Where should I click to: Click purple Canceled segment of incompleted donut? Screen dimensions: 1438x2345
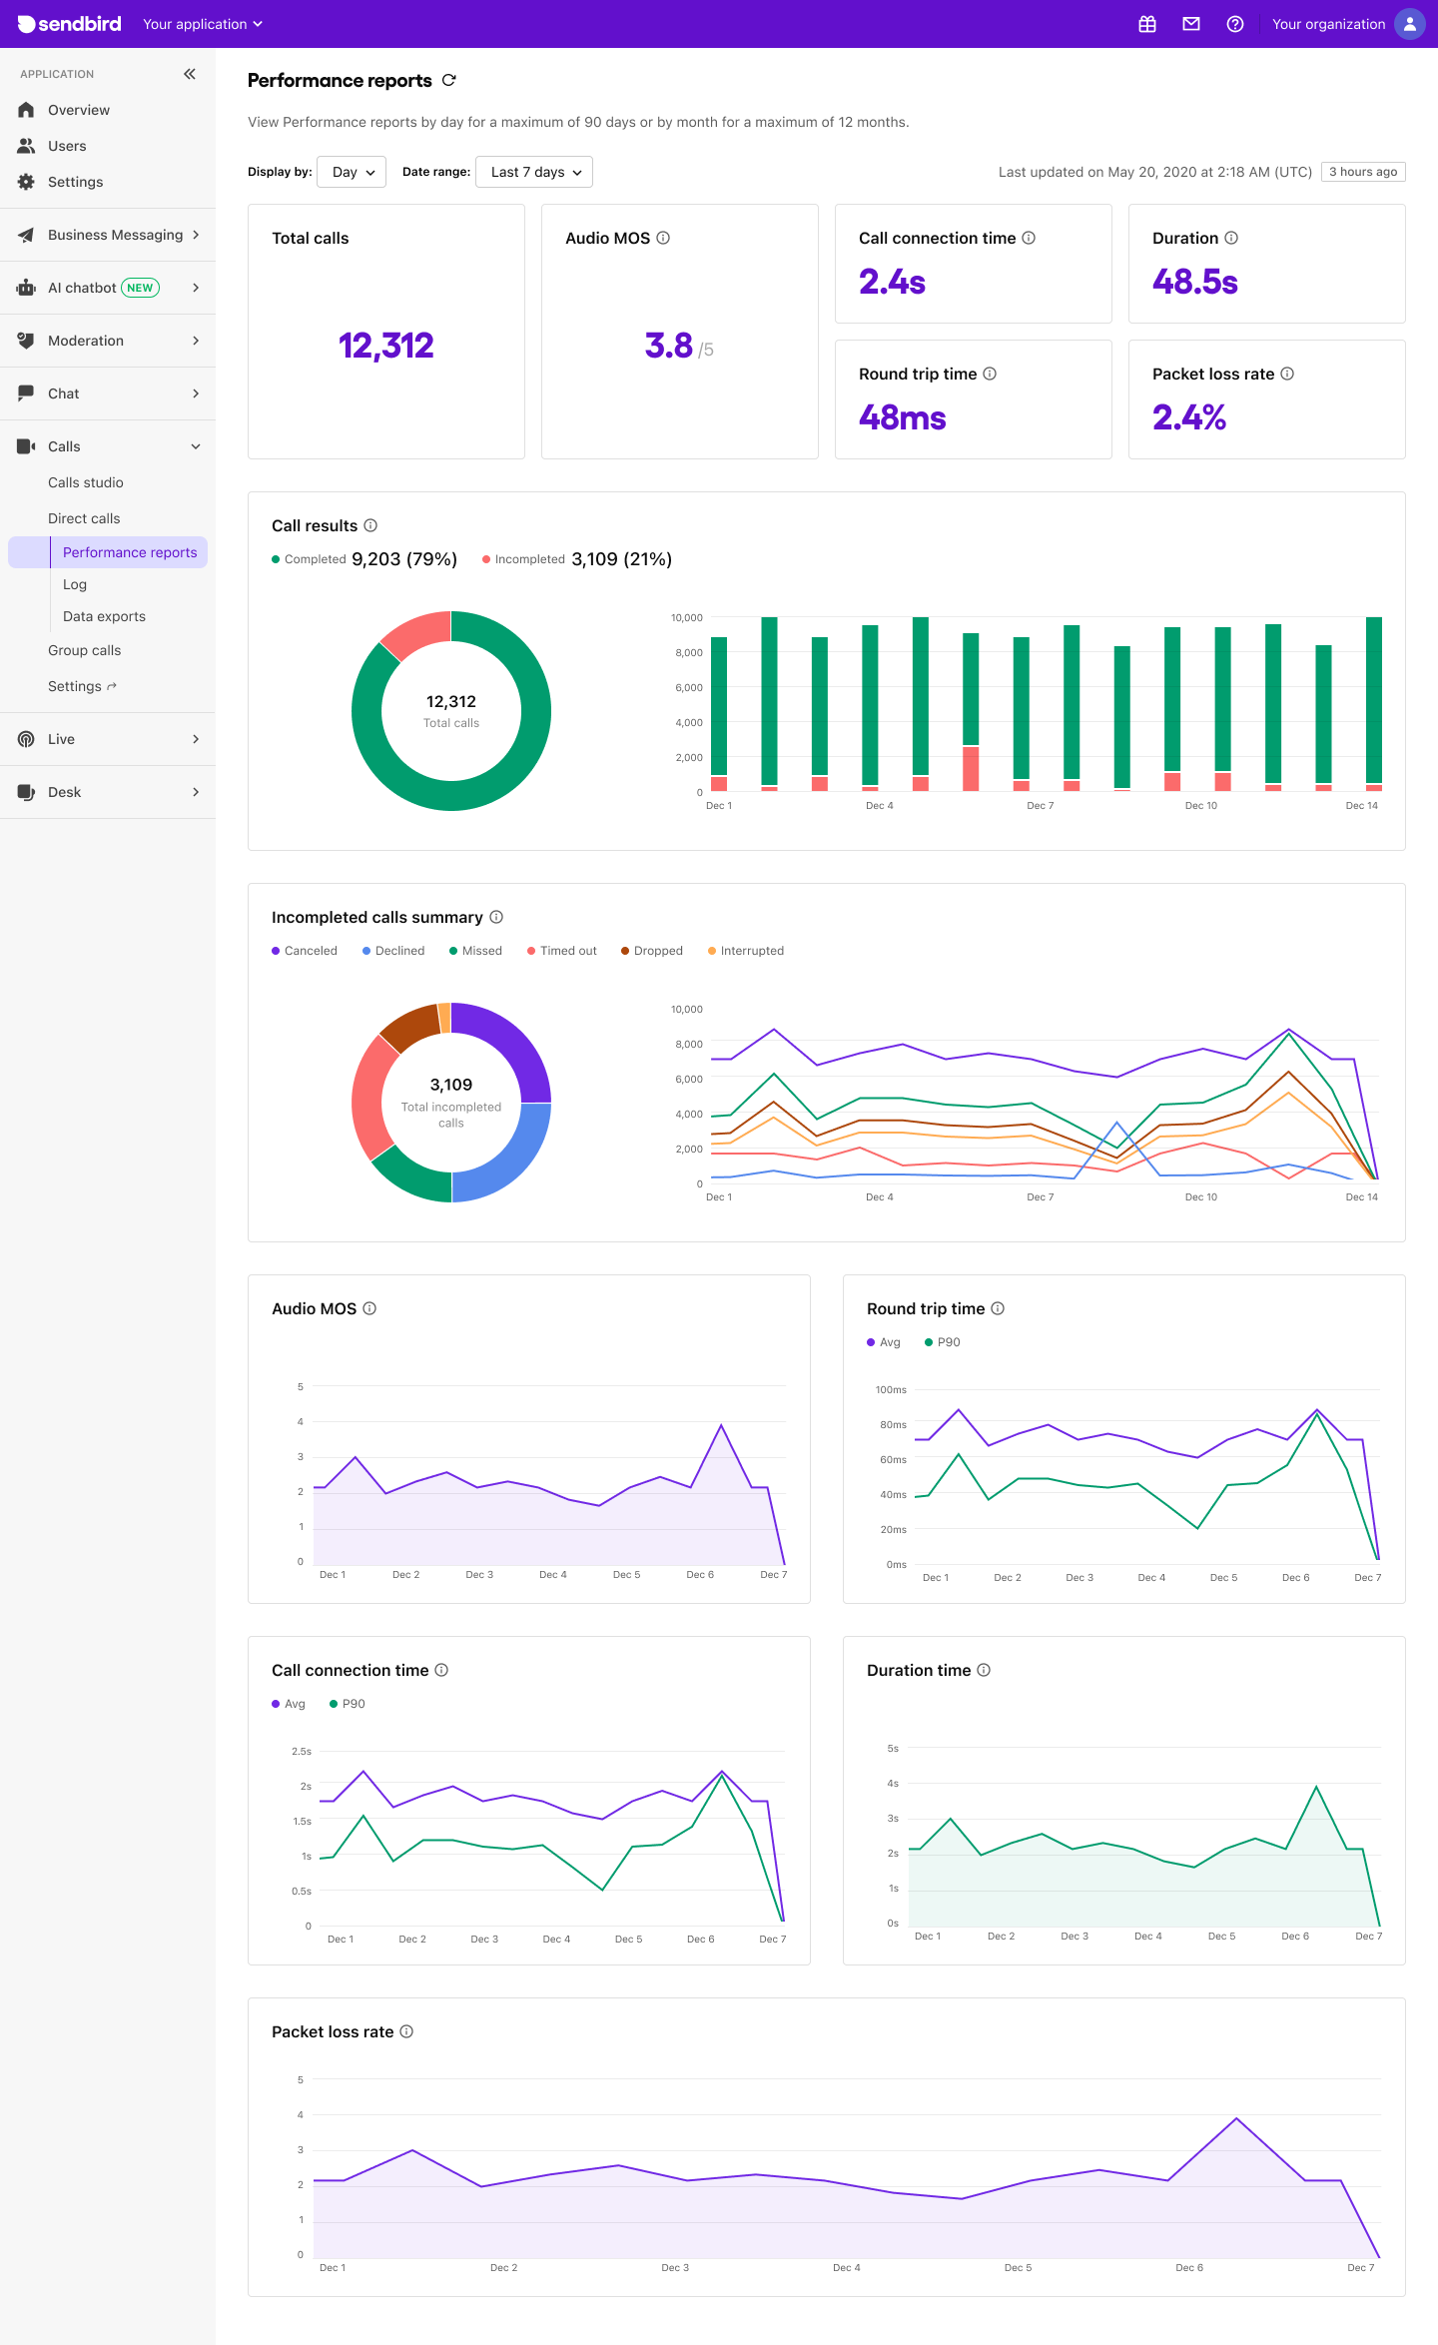[x=511, y=1043]
